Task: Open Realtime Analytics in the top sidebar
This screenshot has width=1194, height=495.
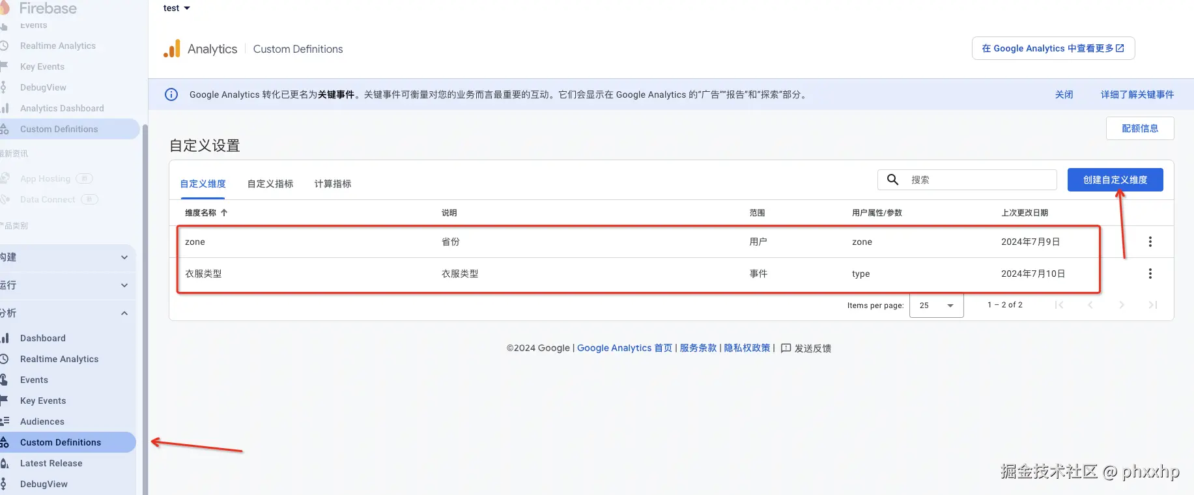Action: click(58, 46)
